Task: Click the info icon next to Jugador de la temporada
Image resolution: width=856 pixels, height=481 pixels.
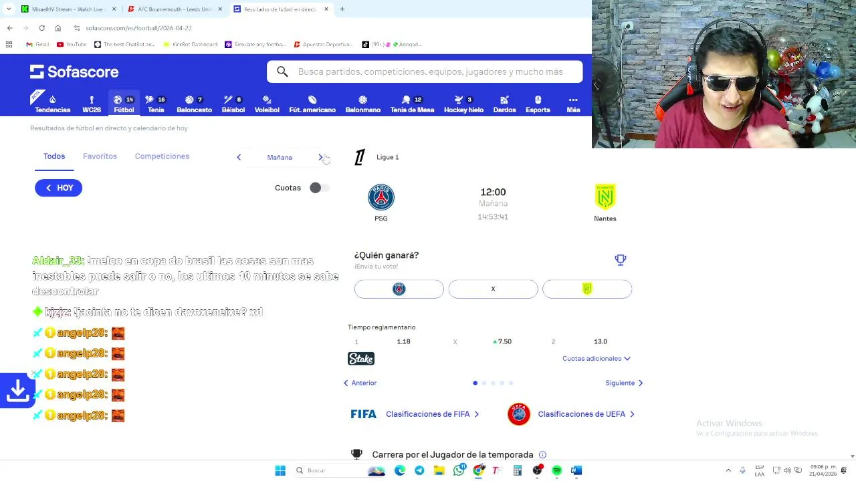Action: pos(542,454)
